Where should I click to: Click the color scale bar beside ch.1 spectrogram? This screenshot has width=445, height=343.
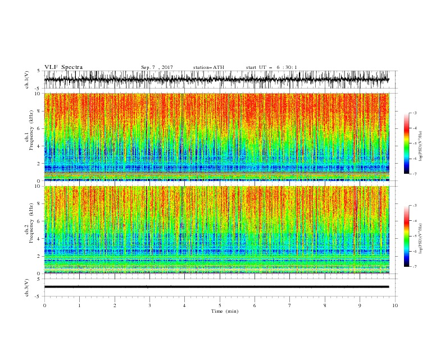[x=406, y=143]
